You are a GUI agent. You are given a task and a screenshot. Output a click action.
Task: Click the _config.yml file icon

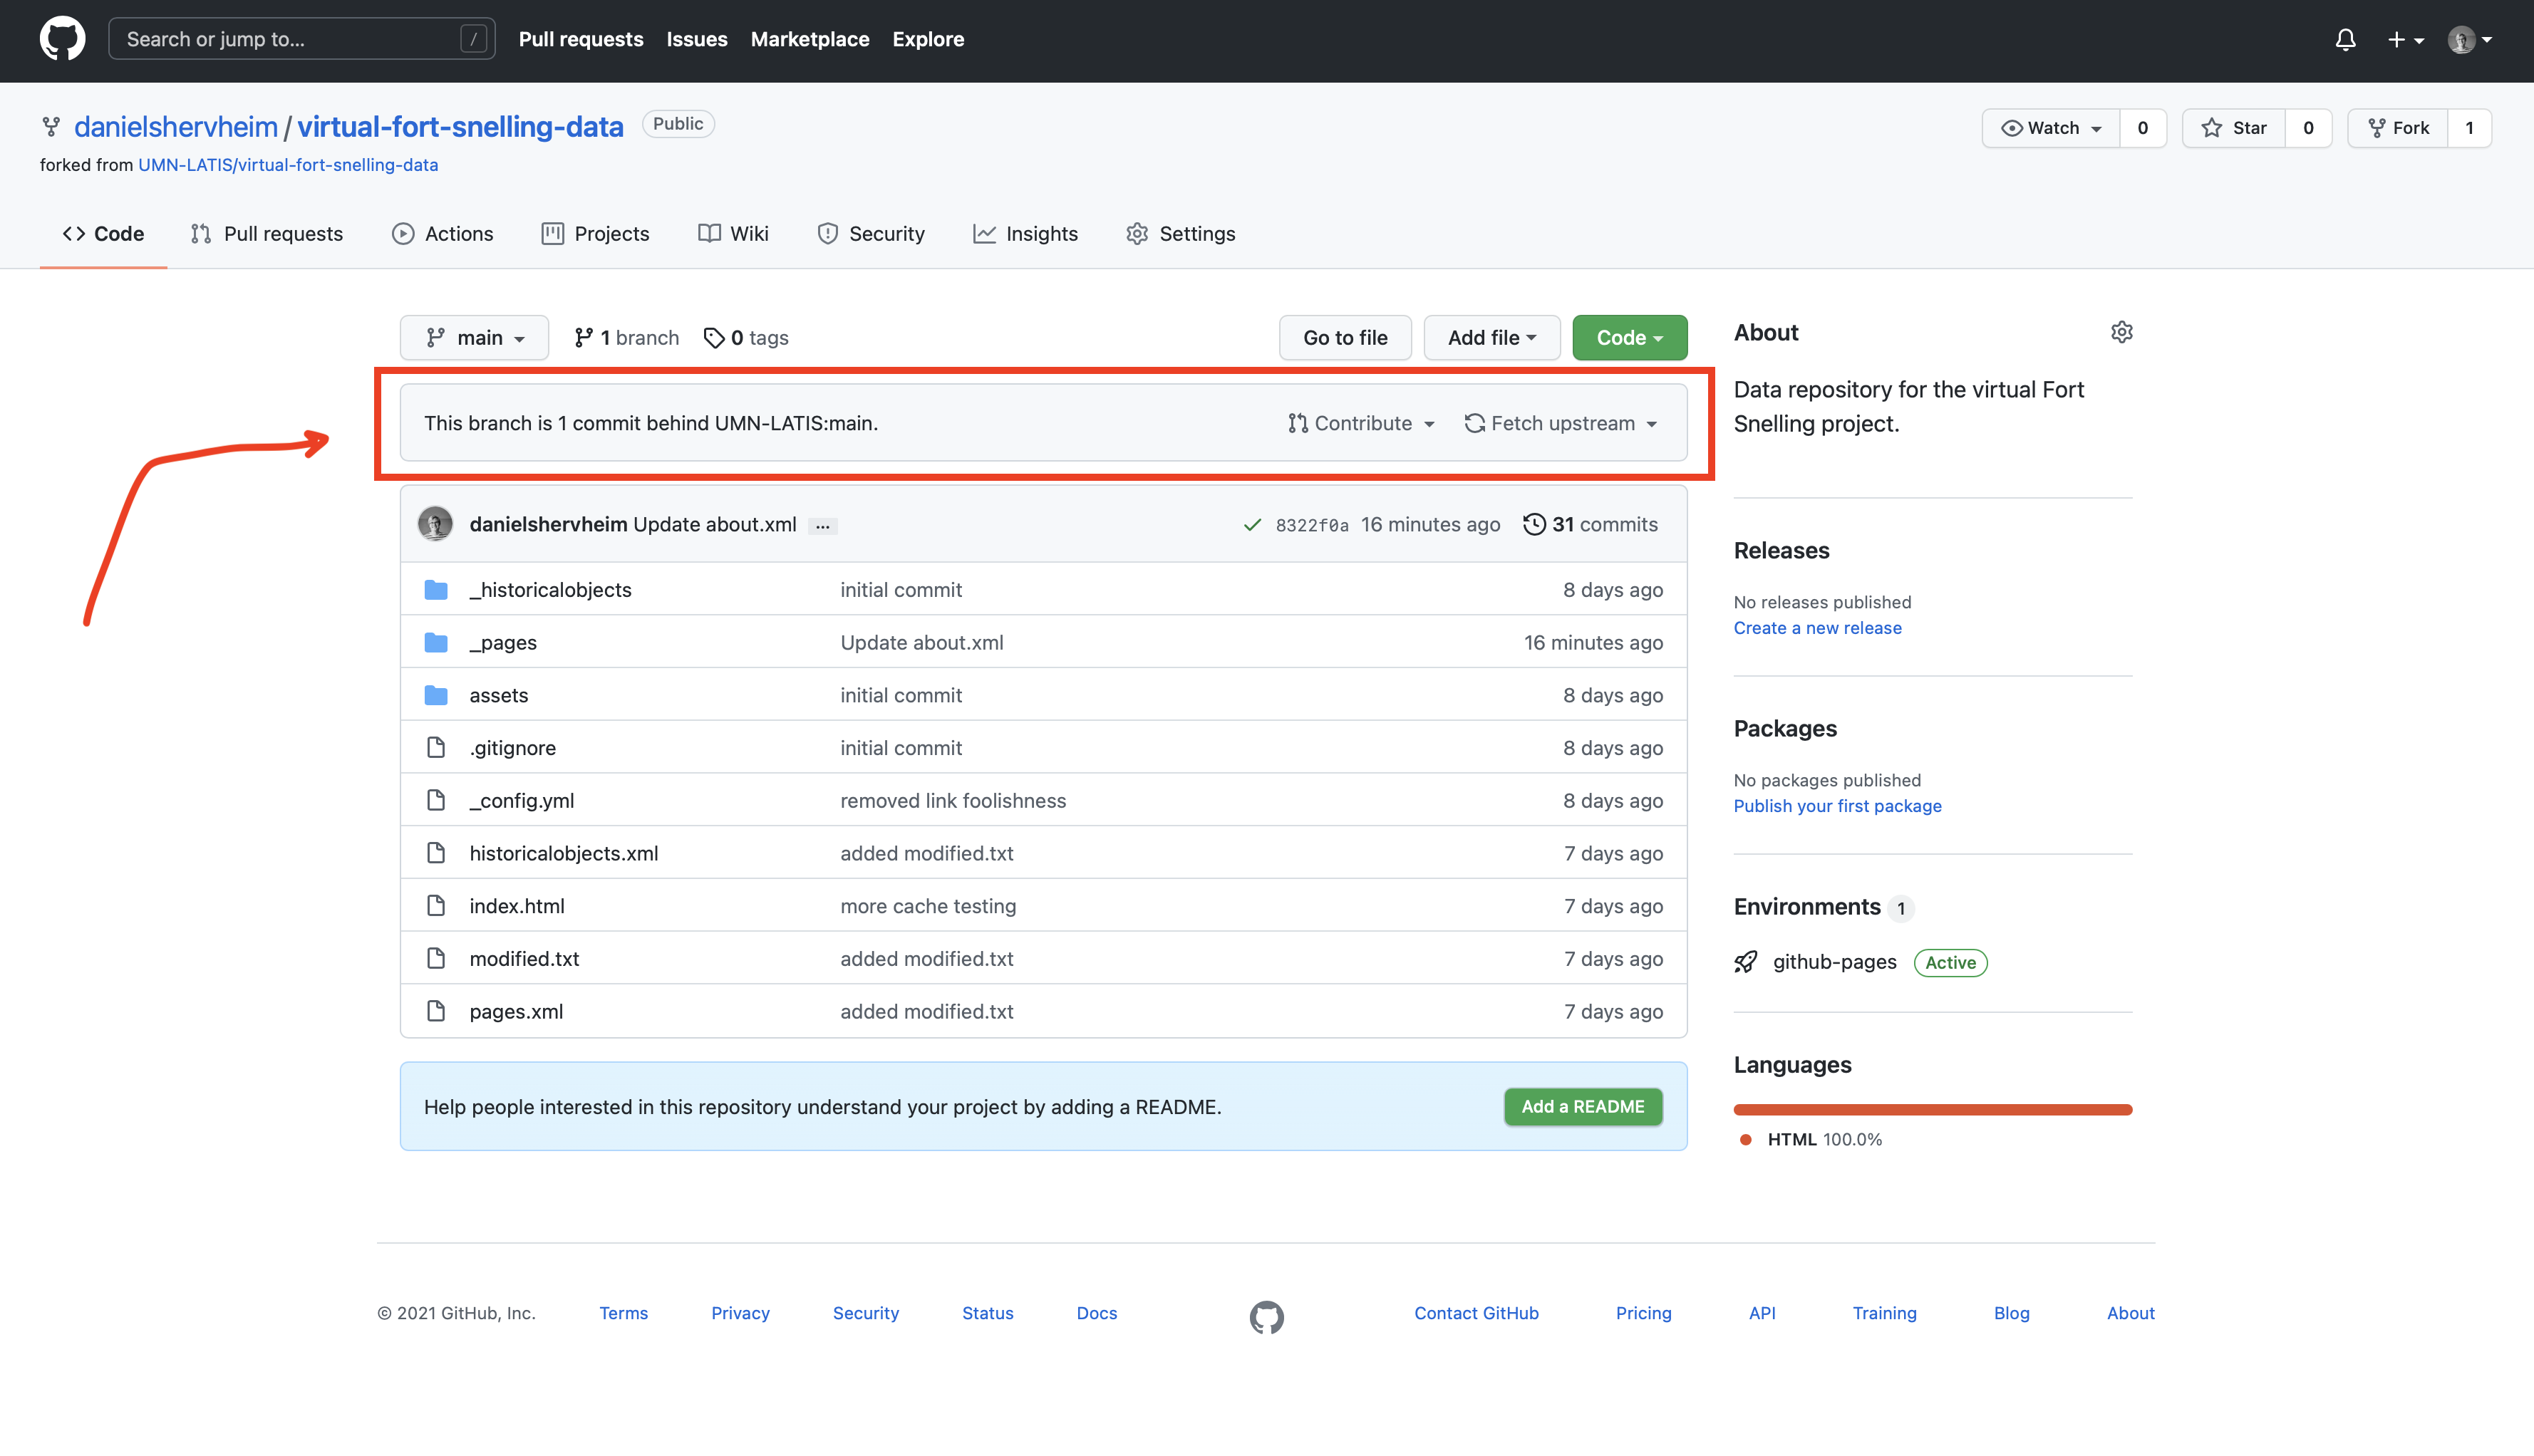435,800
